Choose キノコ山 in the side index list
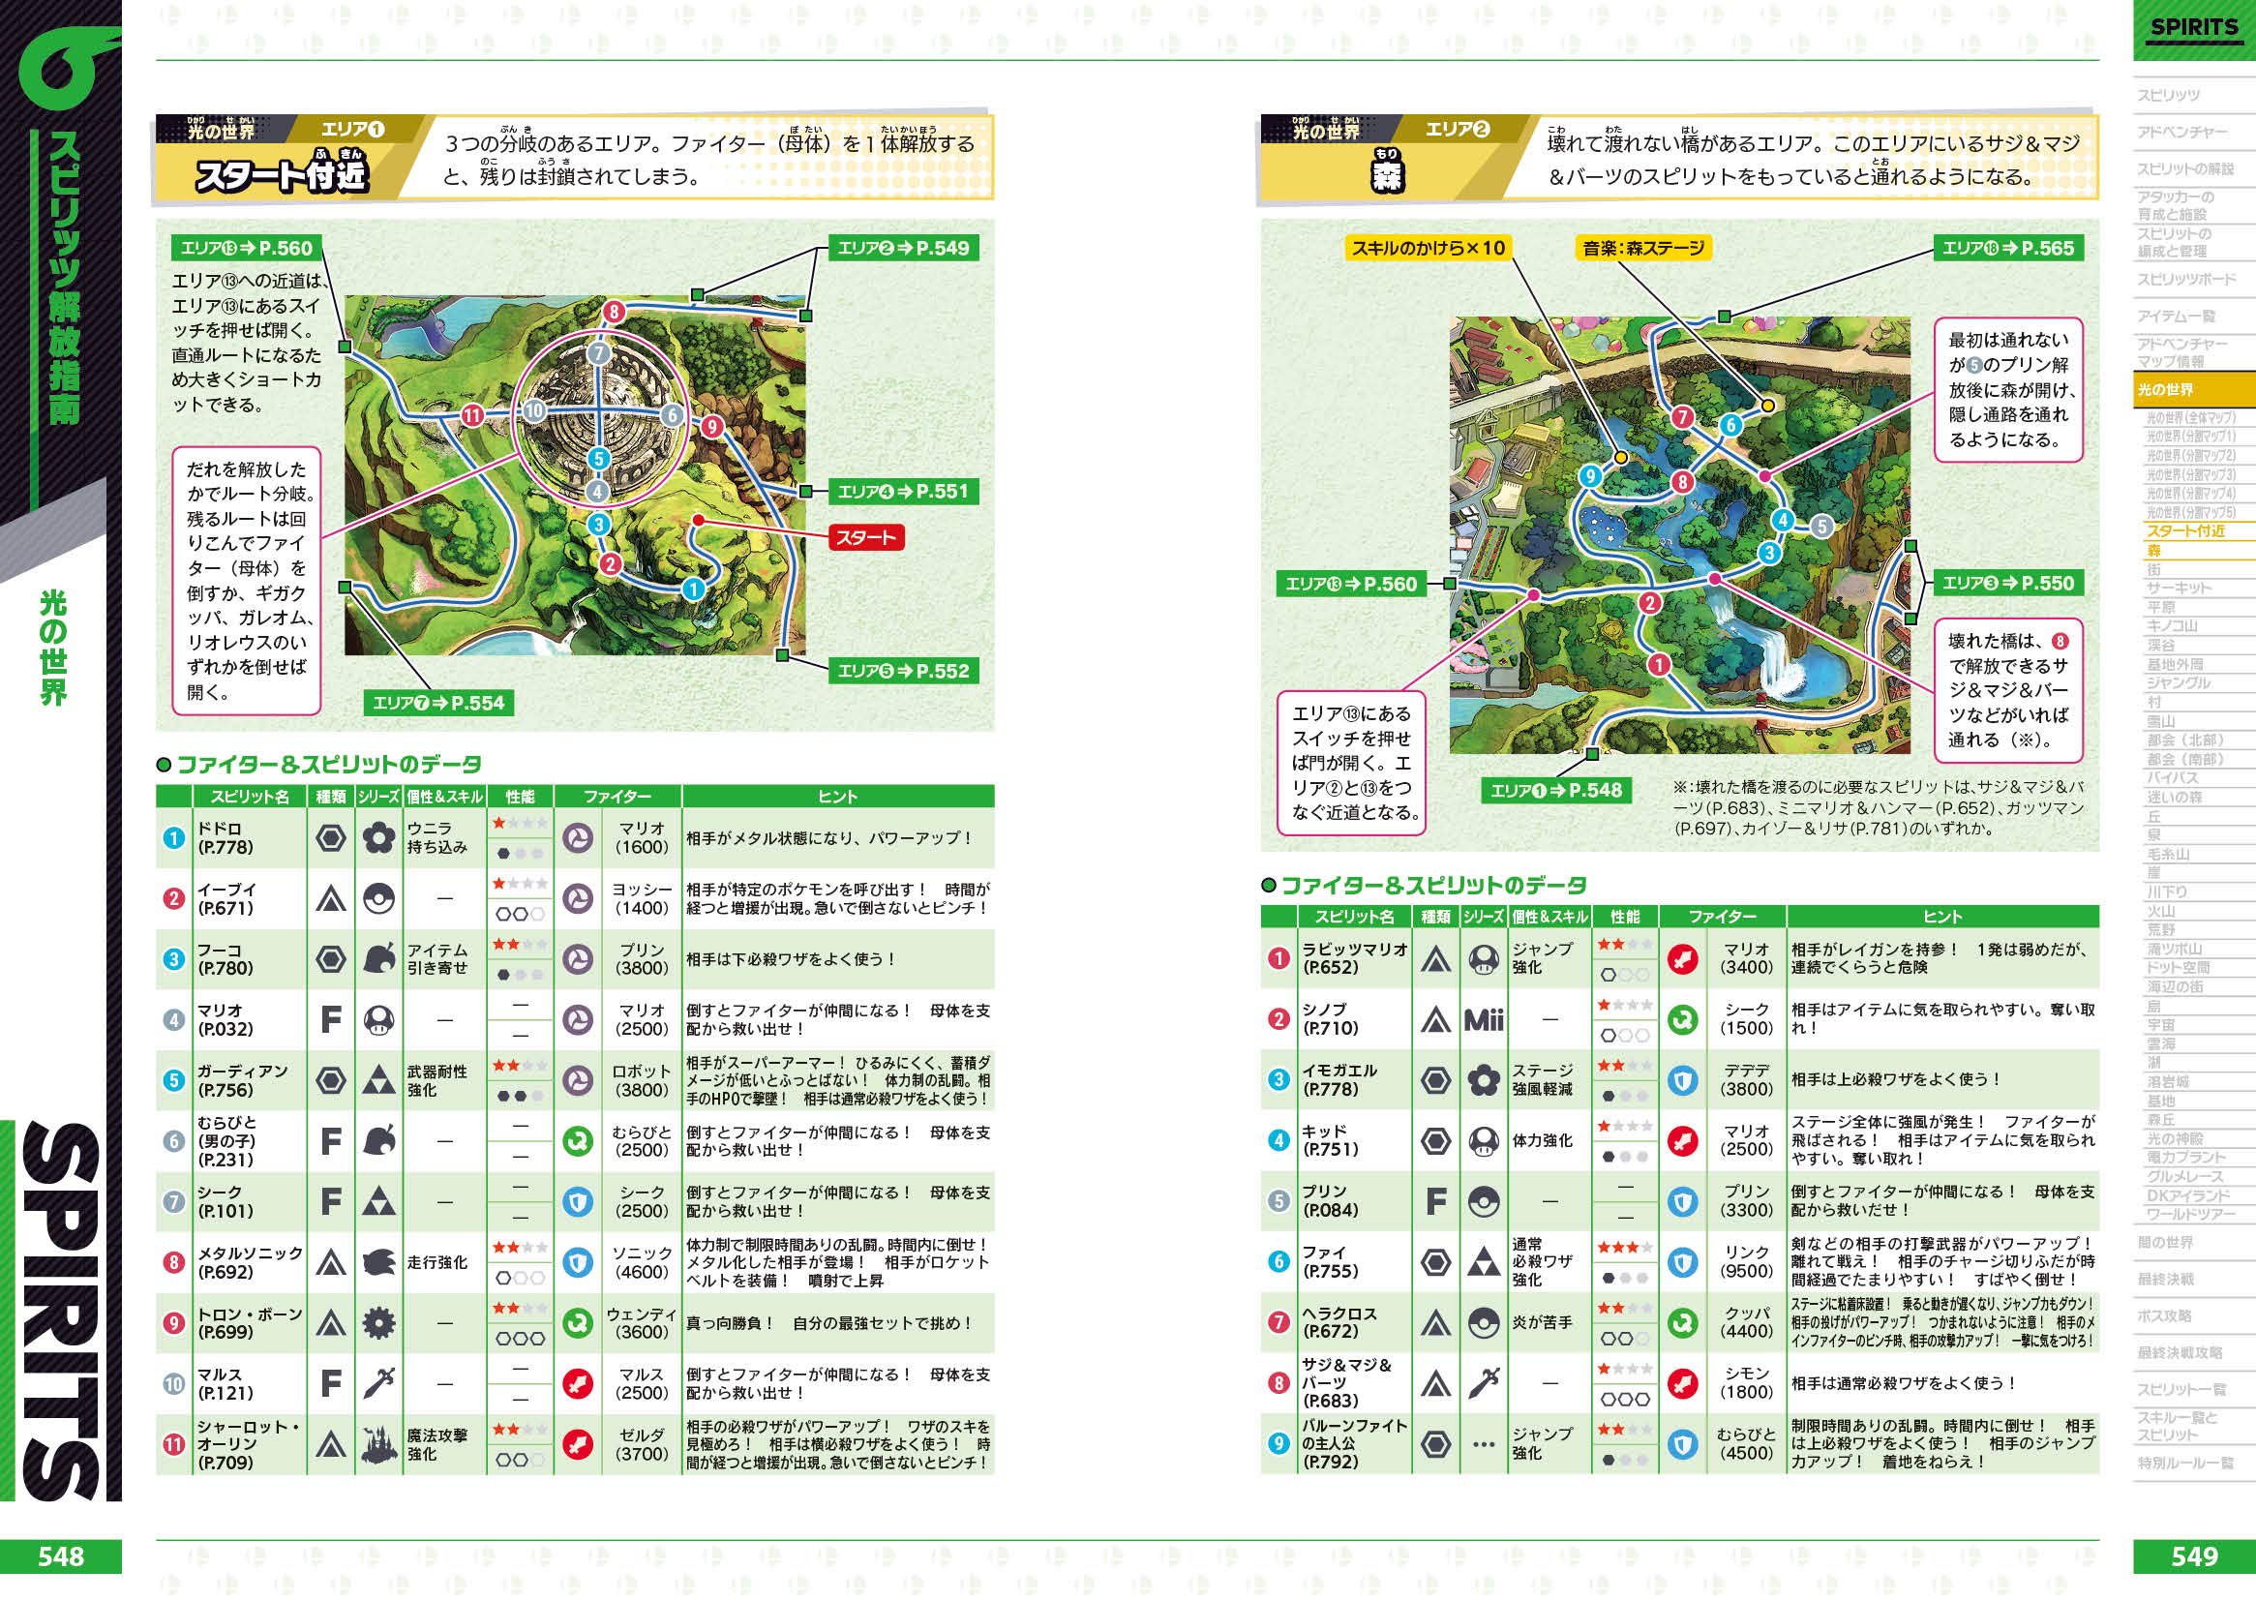 pos(2173,626)
